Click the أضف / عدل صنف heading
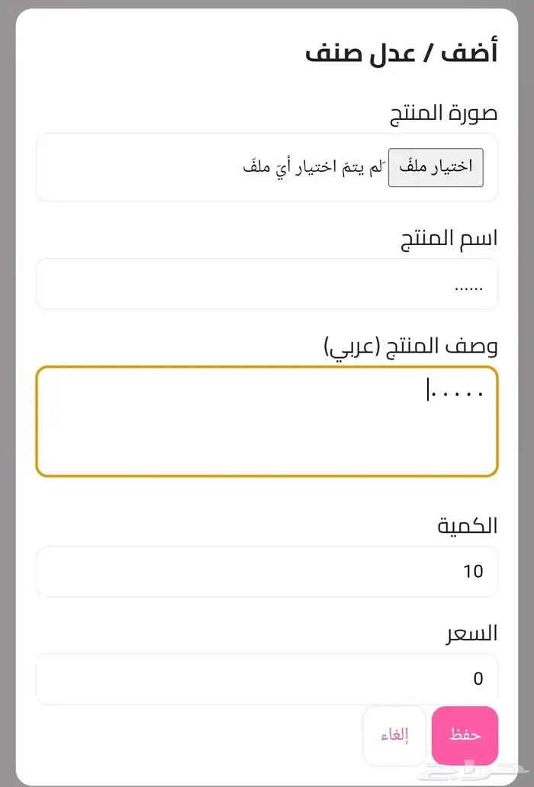 [401, 53]
